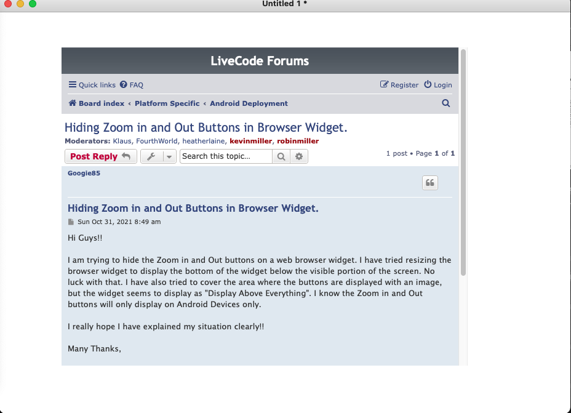
Task: Click the wrench topic tools icon
Action: click(x=151, y=156)
